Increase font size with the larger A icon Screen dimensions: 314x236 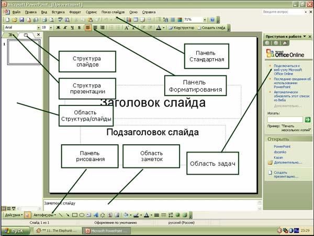coord(127,28)
